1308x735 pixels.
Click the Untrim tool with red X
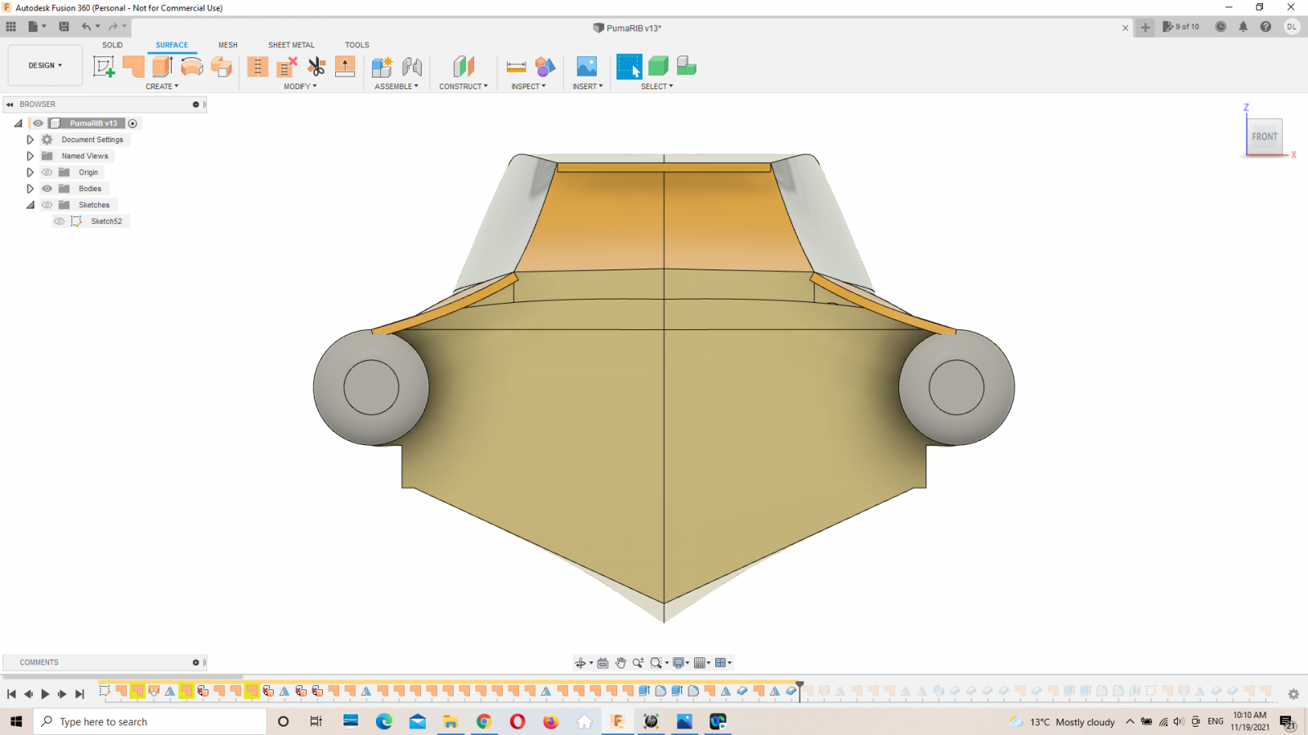pos(287,66)
